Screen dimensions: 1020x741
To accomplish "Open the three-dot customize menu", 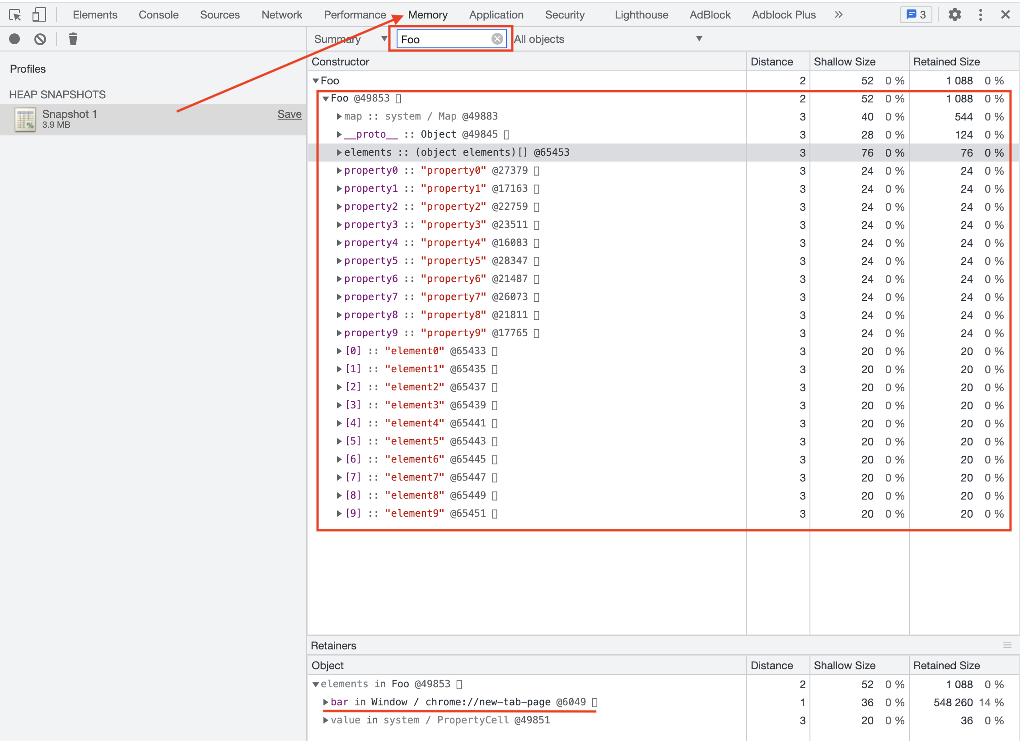I will [980, 15].
